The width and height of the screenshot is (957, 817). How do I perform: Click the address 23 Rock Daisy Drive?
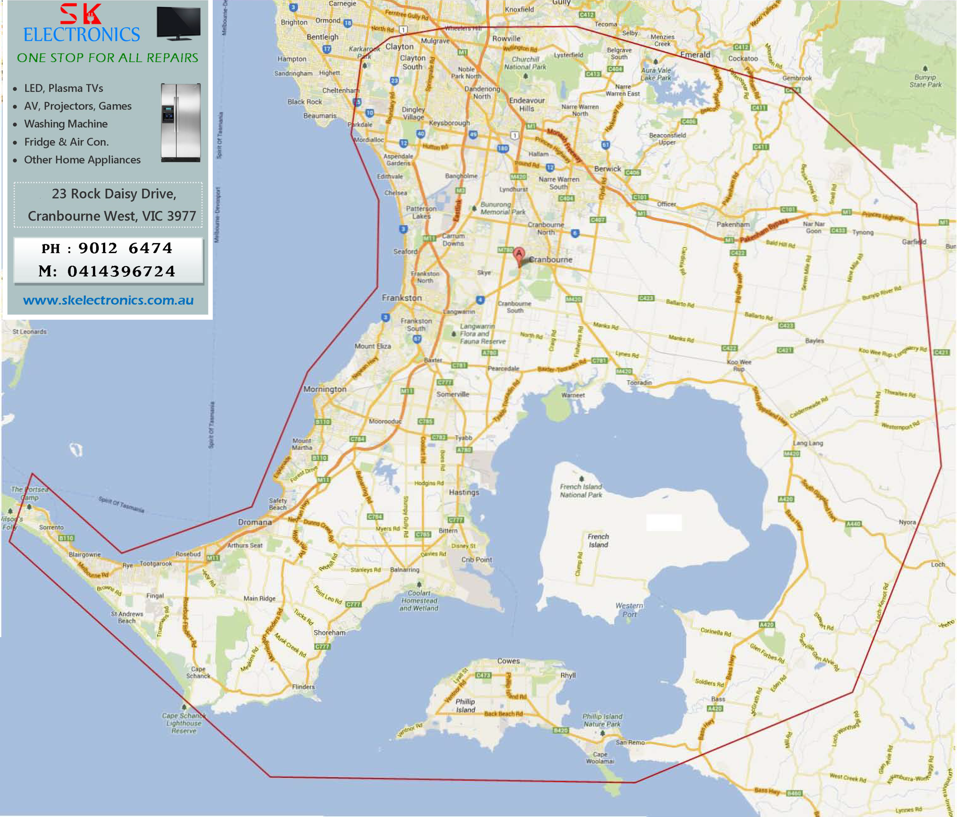pyautogui.click(x=114, y=194)
